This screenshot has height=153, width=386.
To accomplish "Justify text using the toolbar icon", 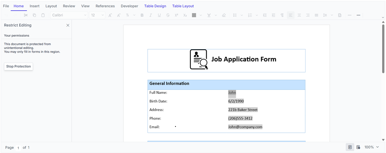I will click(317, 15).
